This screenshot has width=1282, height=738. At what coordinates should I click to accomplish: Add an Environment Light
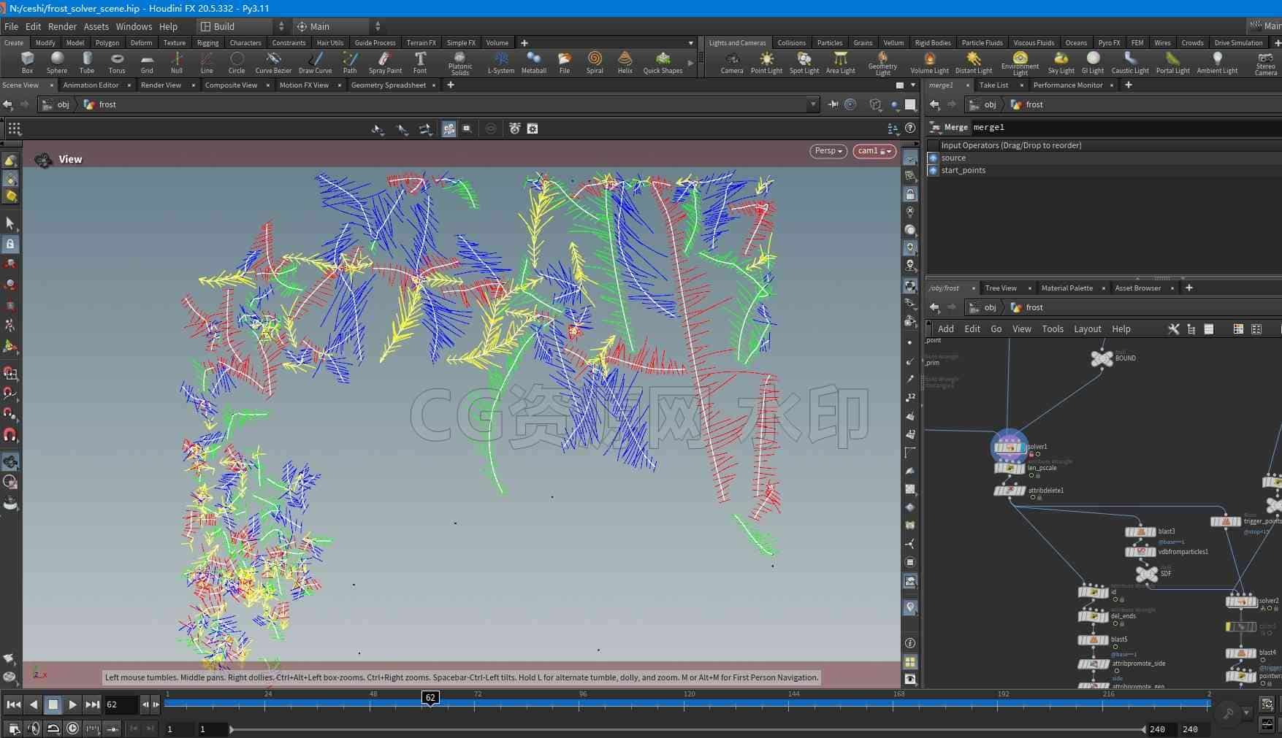[1020, 64]
